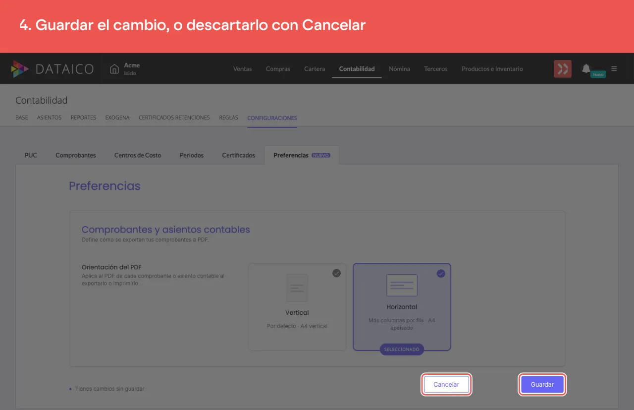Click the SELECCIONADO badge

(402, 350)
